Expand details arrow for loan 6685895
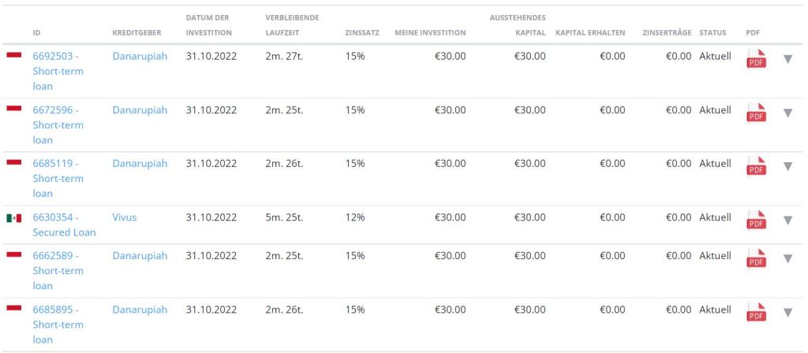This screenshot has height=353, width=808. (787, 313)
